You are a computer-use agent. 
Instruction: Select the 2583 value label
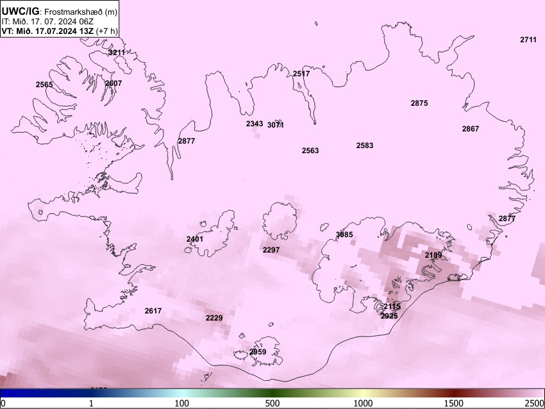click(x=365, y=146)
